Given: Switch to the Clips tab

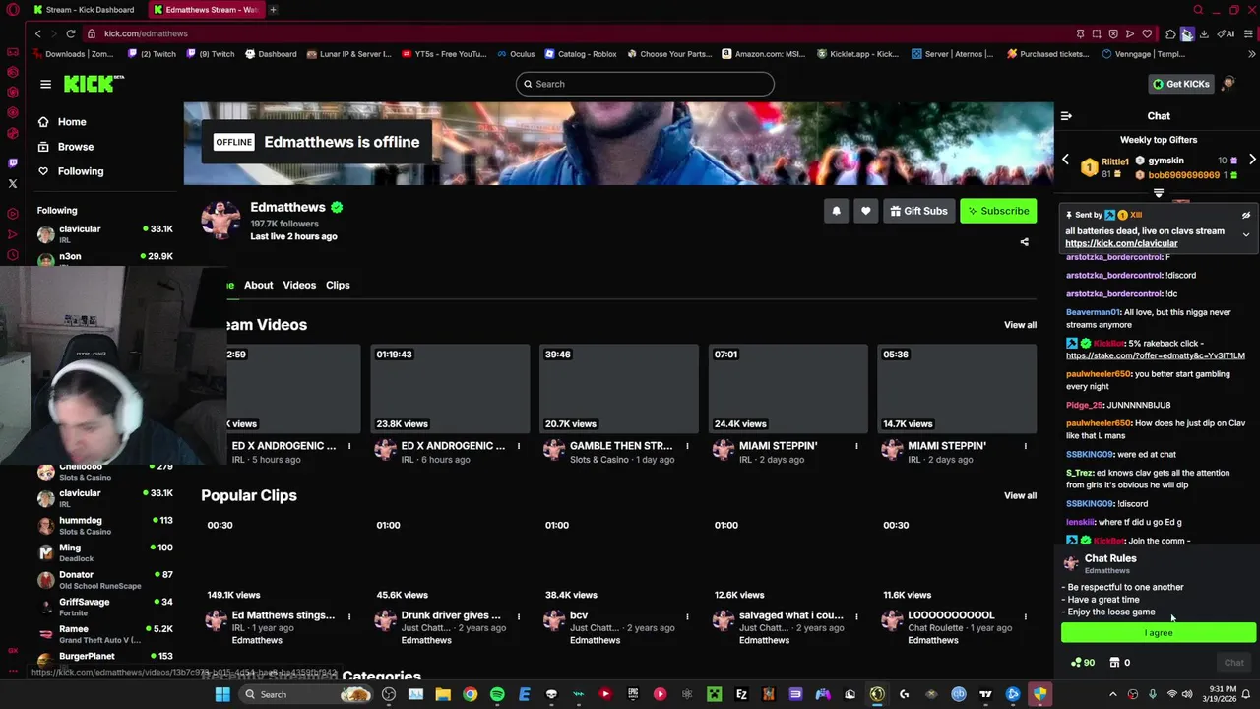Looking at the screenshot, I should (x=338, y=285).
